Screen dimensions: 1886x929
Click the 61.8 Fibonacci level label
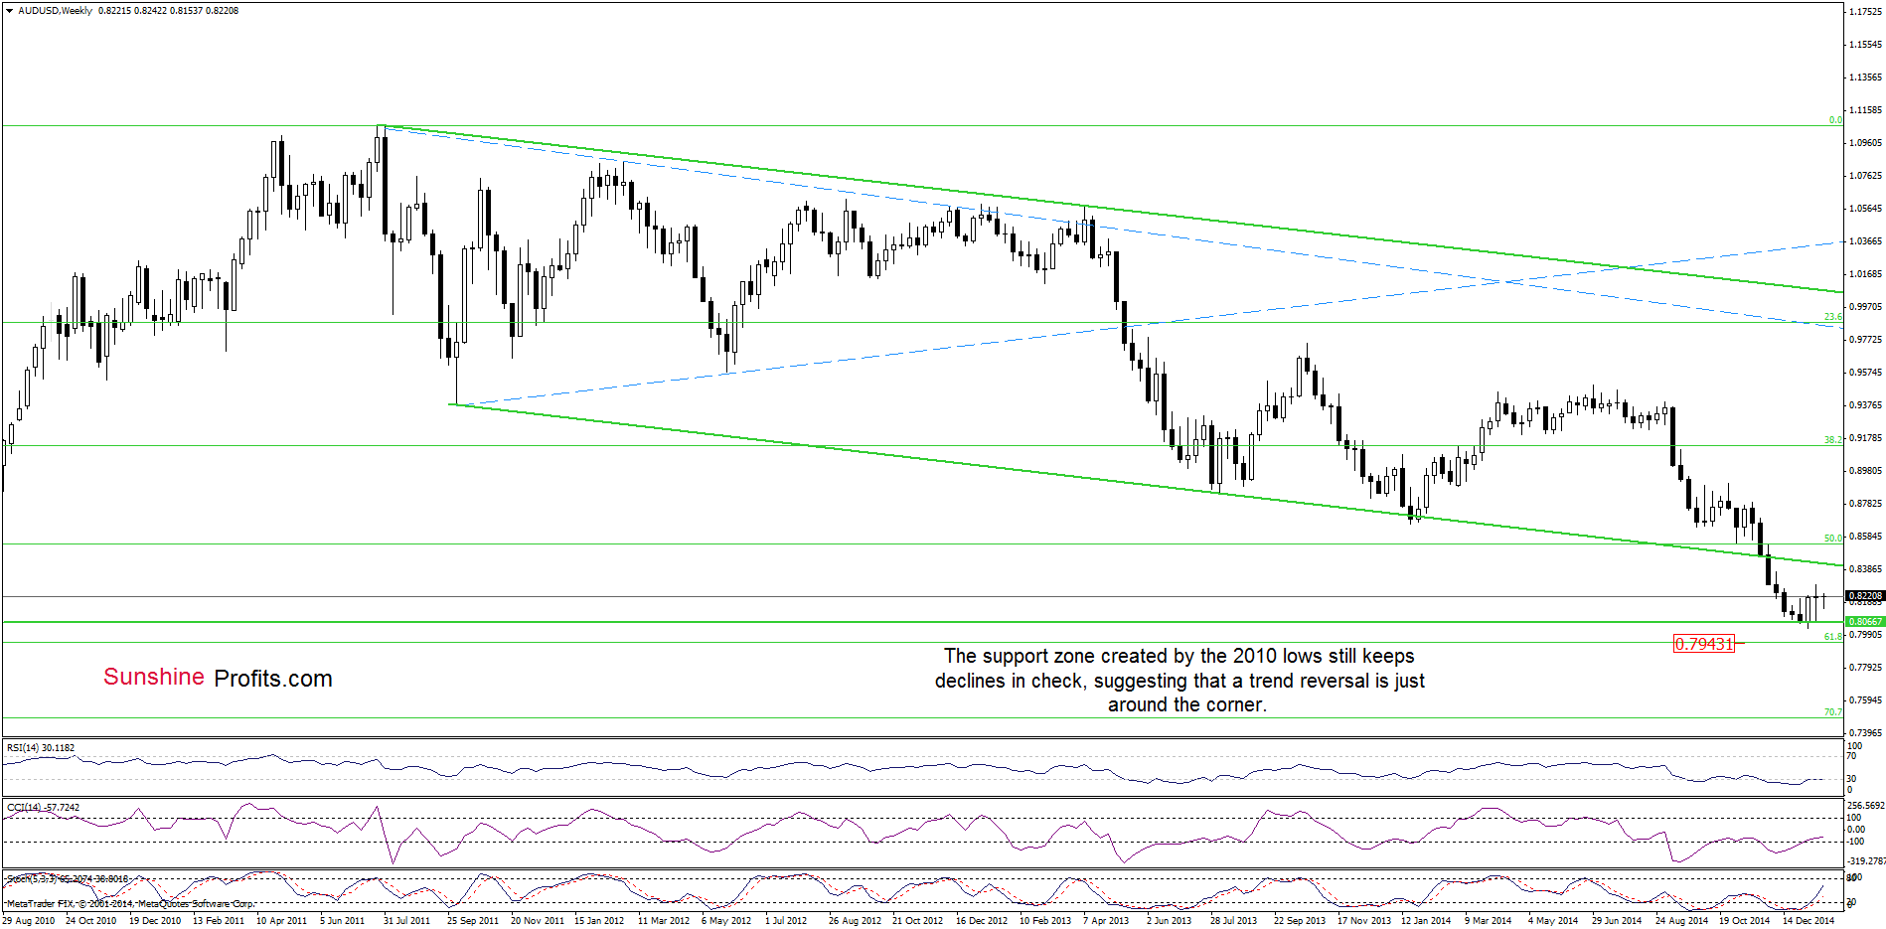pyautogui.click(x=1832, y=636)
